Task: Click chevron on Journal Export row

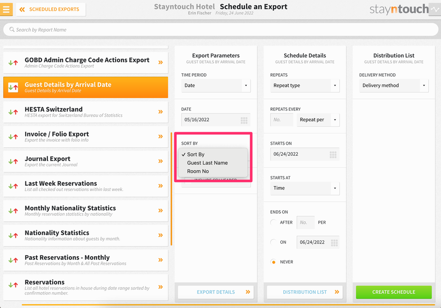Action: click(x=161, y=161)
